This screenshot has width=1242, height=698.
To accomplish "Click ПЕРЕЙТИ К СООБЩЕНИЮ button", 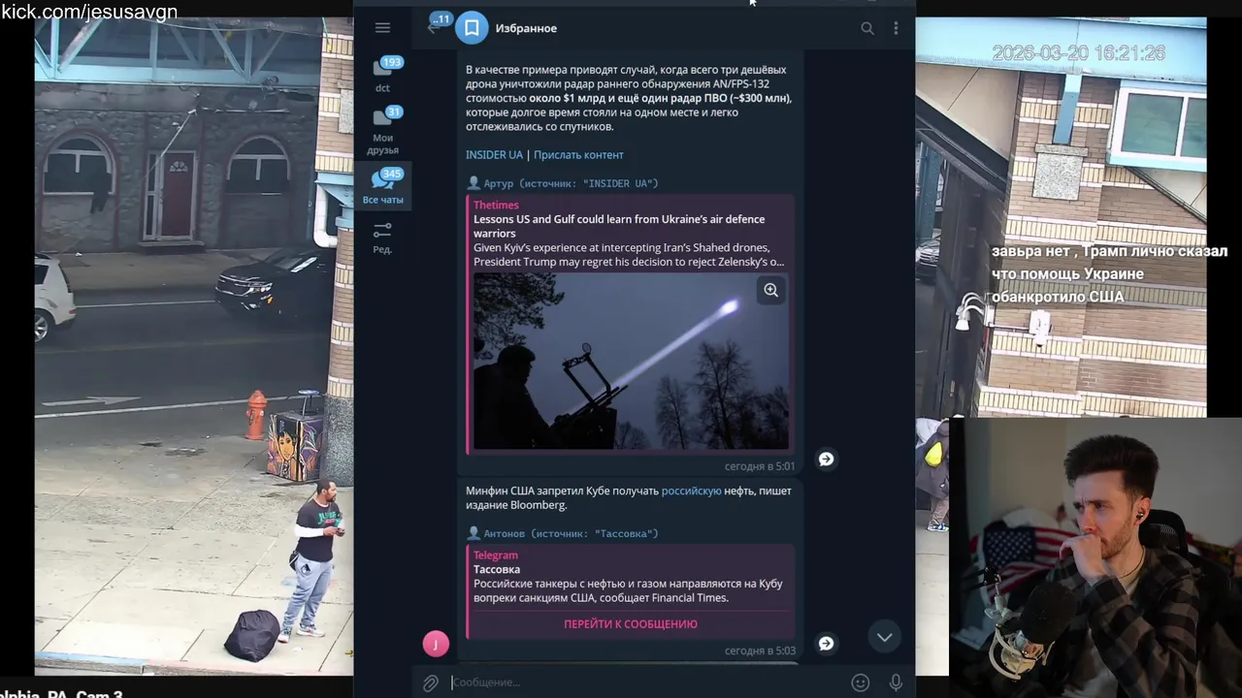I will (631, 624).
